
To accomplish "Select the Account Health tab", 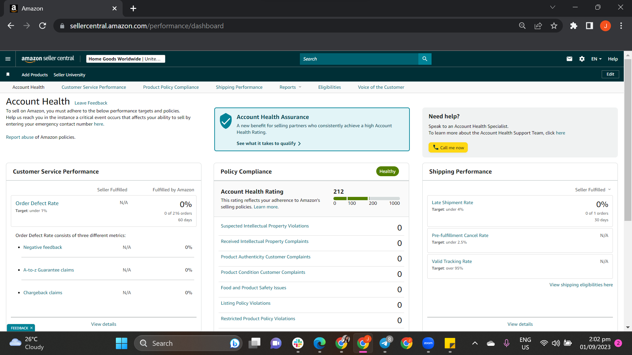I will [28, 87].
